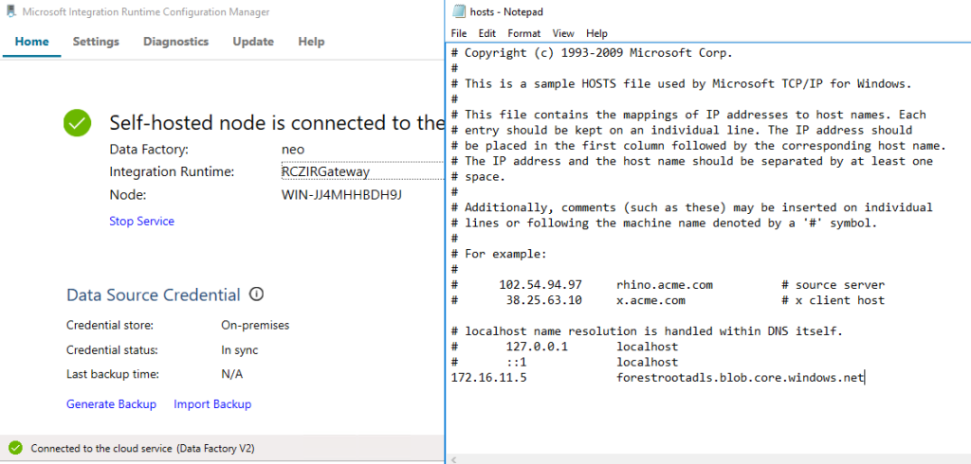Go to the Update tab
The image size is (971, 464).
[x=253, y=42]
